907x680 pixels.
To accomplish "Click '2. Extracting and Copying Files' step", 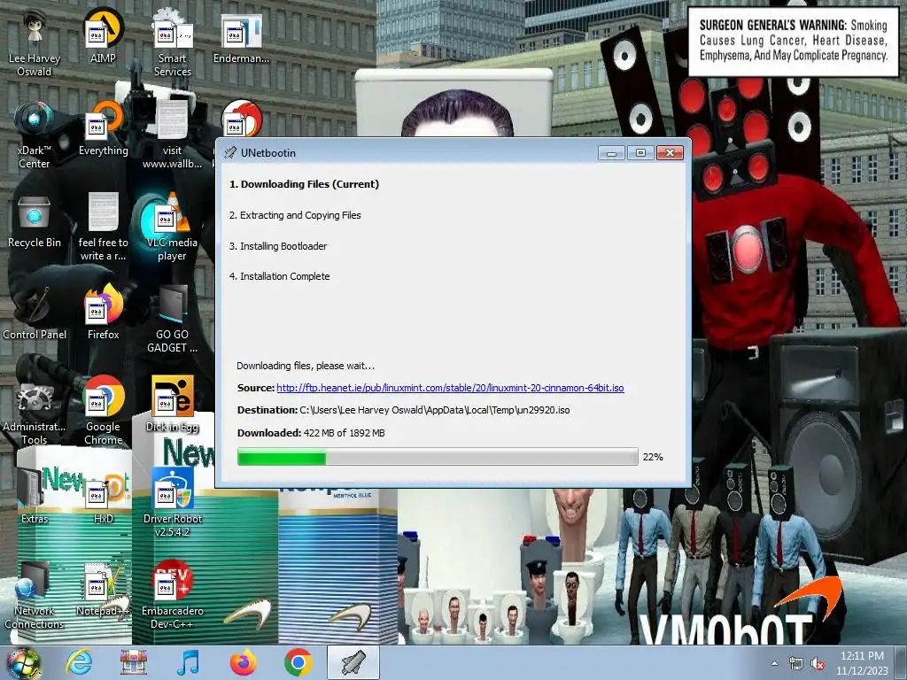I will (x=295, y=215).
